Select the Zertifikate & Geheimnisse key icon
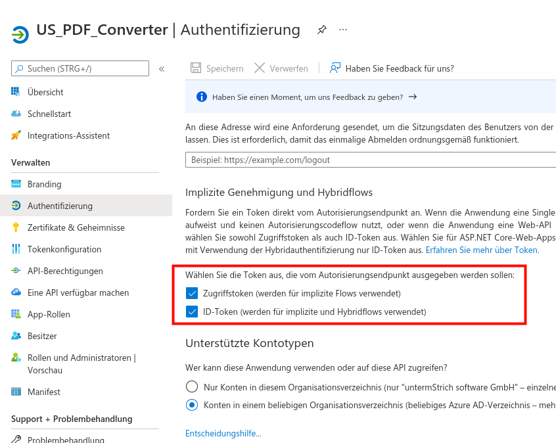 [14, 227]
